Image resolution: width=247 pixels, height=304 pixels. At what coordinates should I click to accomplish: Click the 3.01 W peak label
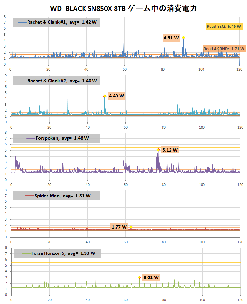[151, 277]
